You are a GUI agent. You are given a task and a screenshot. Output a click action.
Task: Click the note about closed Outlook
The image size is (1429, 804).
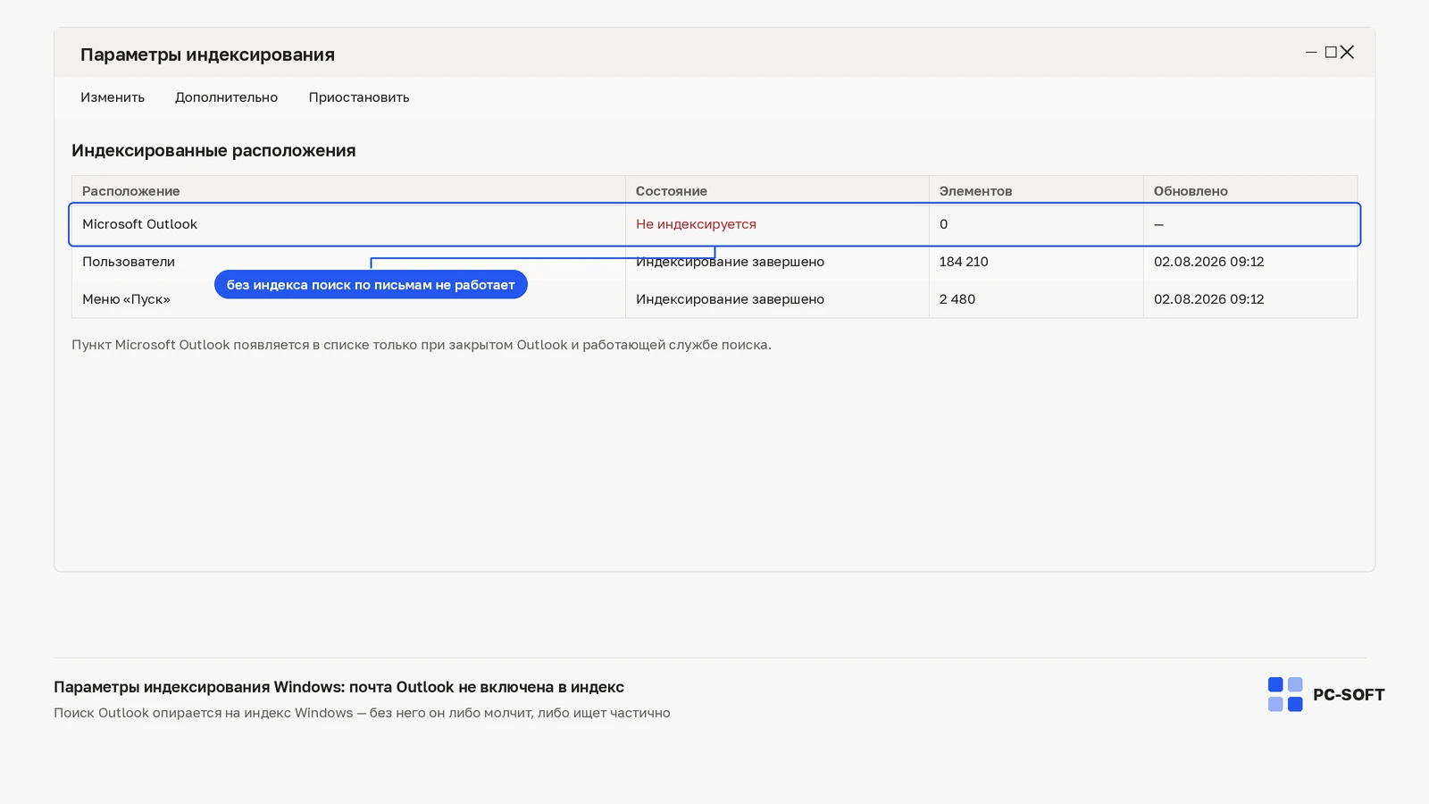(422, 345)
